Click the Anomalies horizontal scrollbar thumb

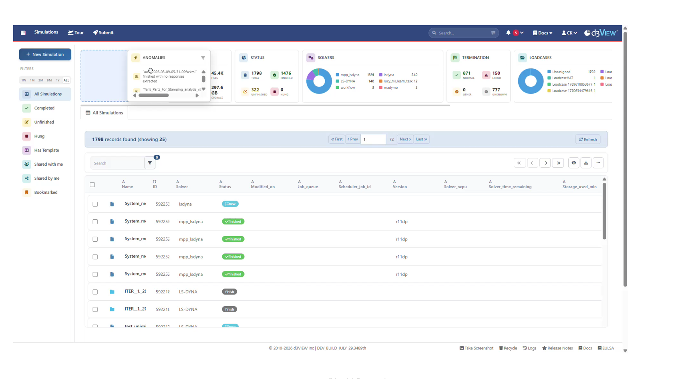point(154,96)
